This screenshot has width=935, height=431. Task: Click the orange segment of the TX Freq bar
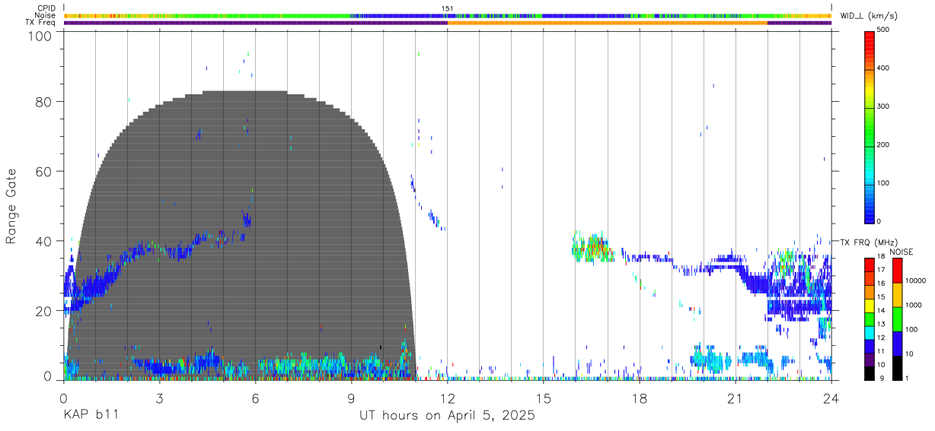point(607,23)
